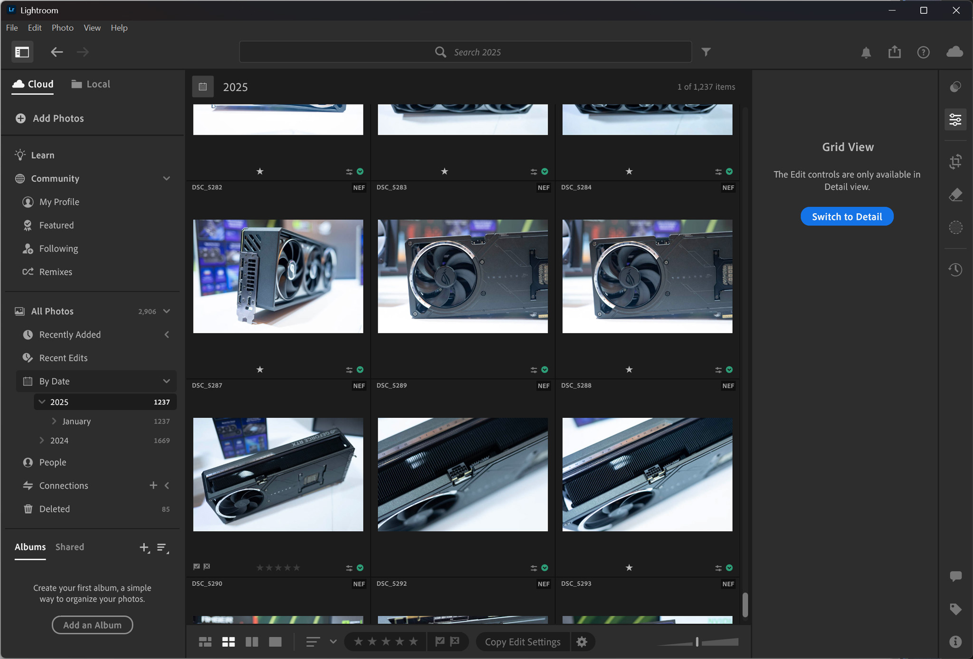
Task: Open notifications bell icon
Action: (866, 52)
